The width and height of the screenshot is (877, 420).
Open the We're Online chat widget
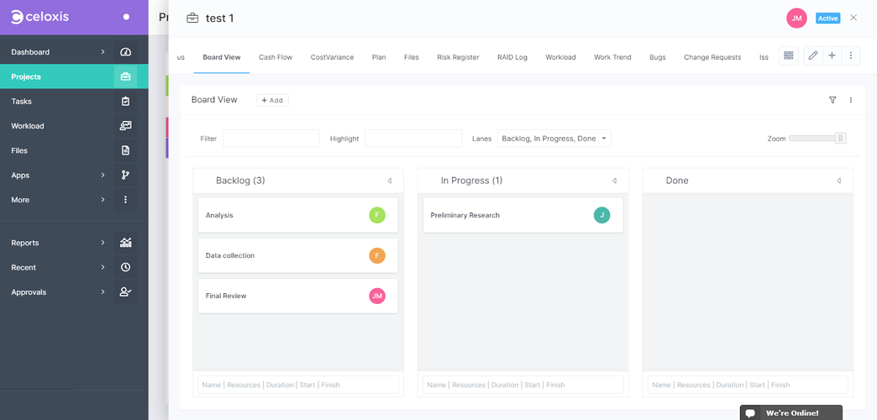(790, 412)
